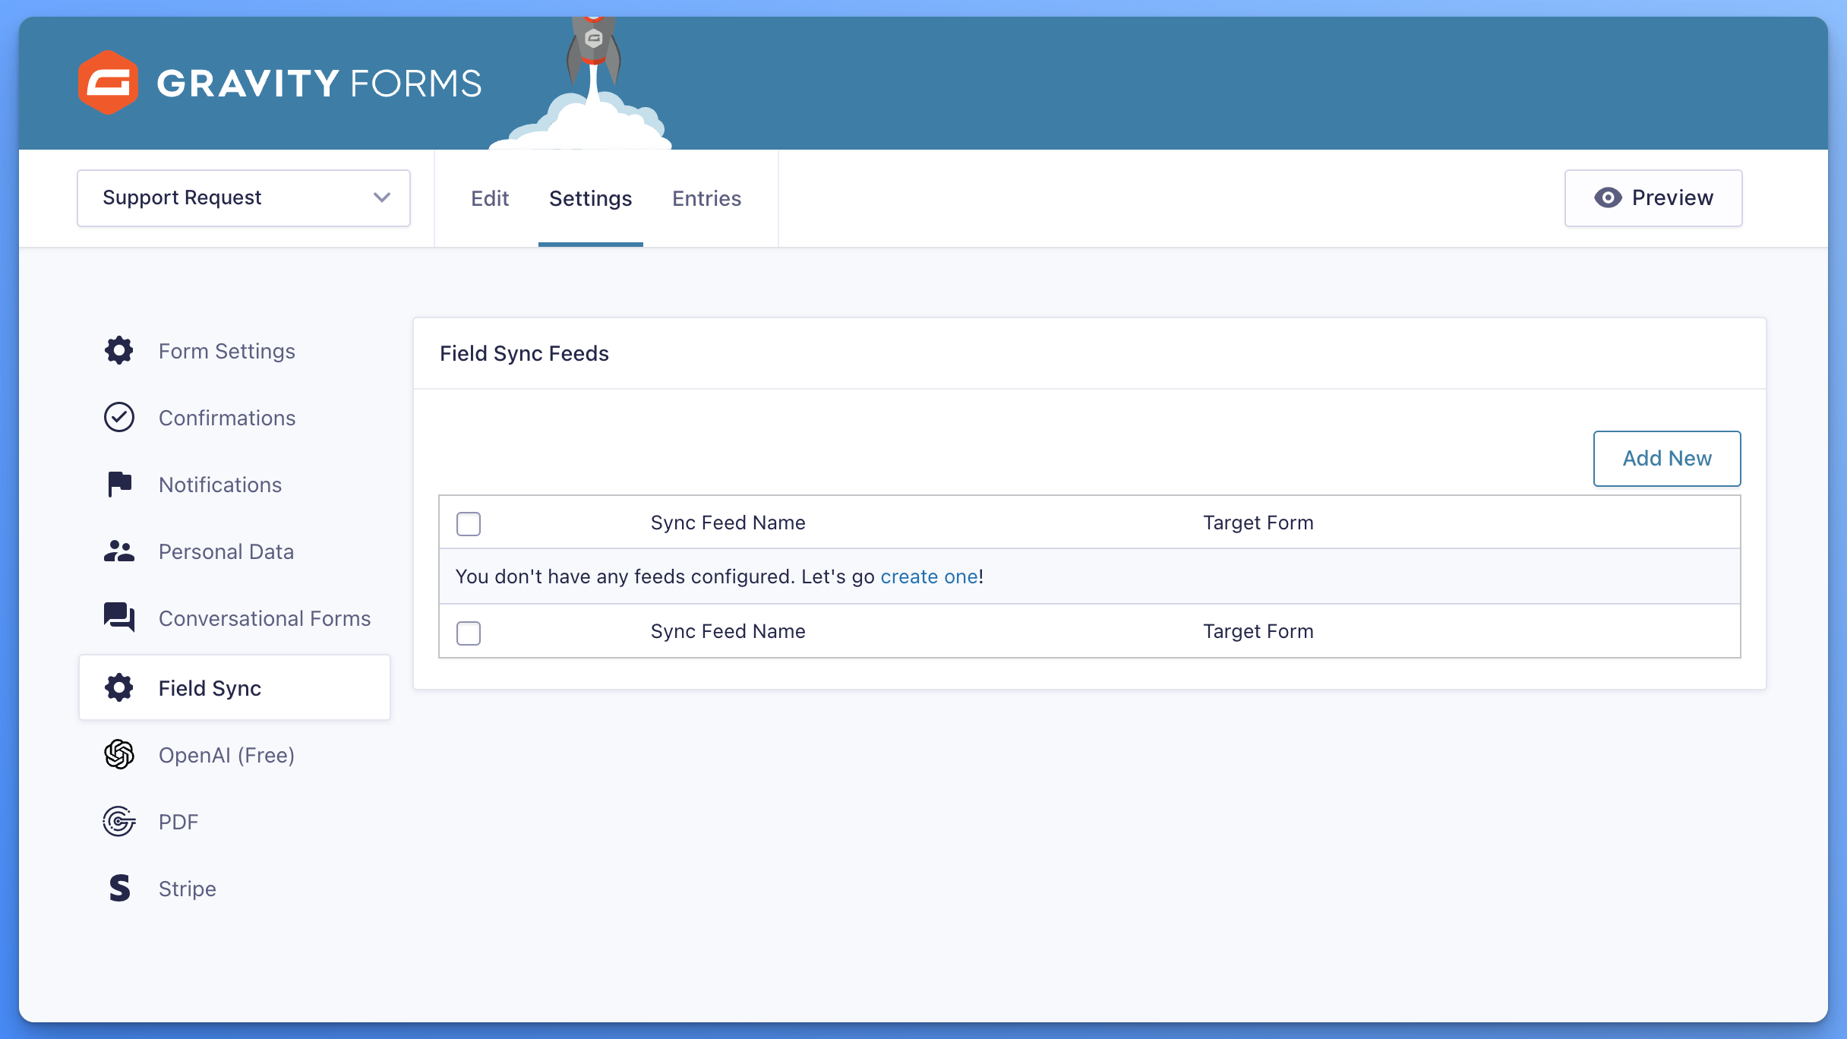Switch to the Settings tab

[591, 198]
